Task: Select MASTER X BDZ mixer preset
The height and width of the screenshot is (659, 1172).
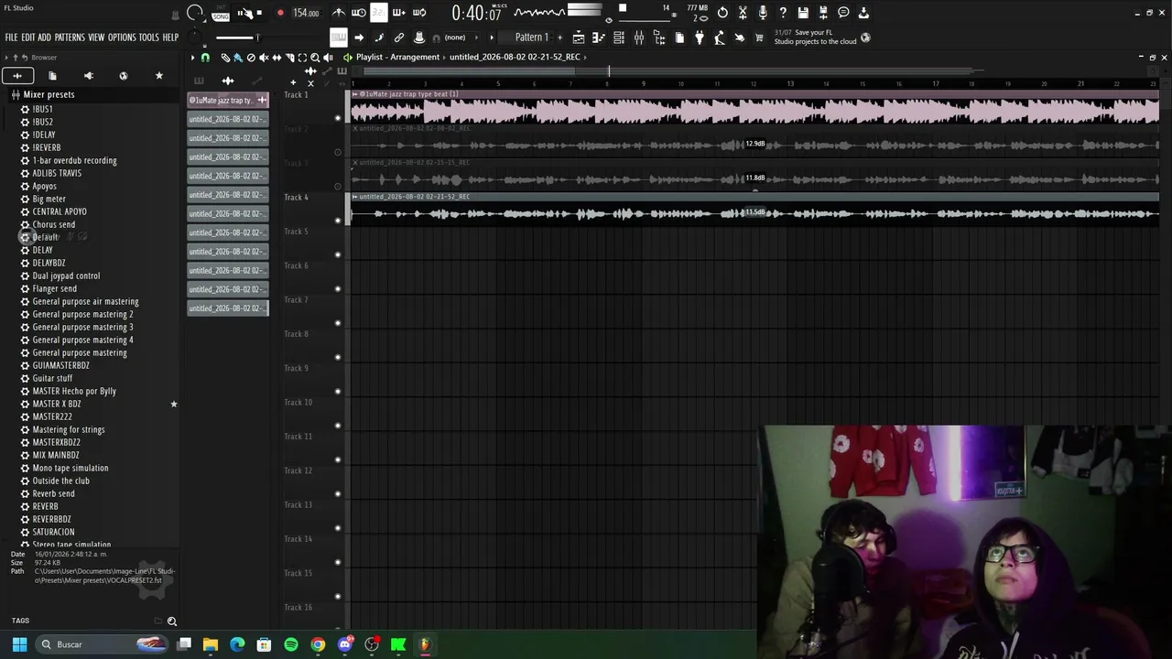Action: pos(57,404)
